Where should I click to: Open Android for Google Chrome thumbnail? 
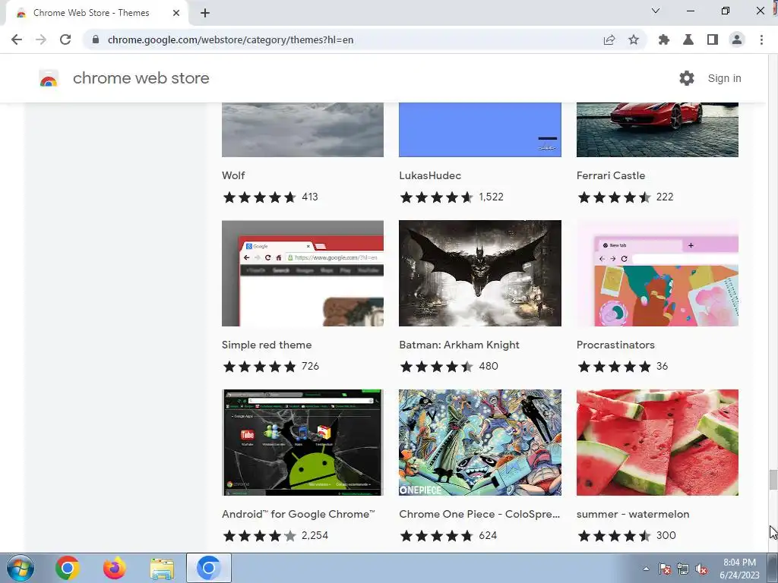pos(302,443)
